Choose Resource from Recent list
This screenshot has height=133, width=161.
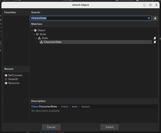[x=14, y=83]
